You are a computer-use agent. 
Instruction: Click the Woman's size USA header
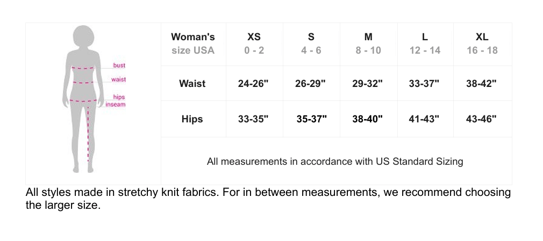tap(192, 43)
